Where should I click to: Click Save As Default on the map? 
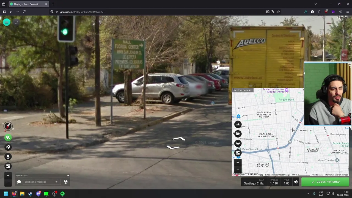pyautogui.click(x=243, y=90)
